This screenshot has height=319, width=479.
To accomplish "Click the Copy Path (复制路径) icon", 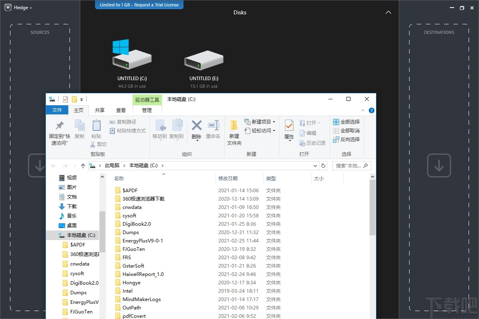I will pyautogui.click(x=126, y=122).
